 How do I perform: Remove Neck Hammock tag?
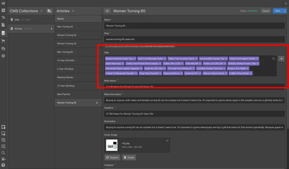[x=123, y=64]
